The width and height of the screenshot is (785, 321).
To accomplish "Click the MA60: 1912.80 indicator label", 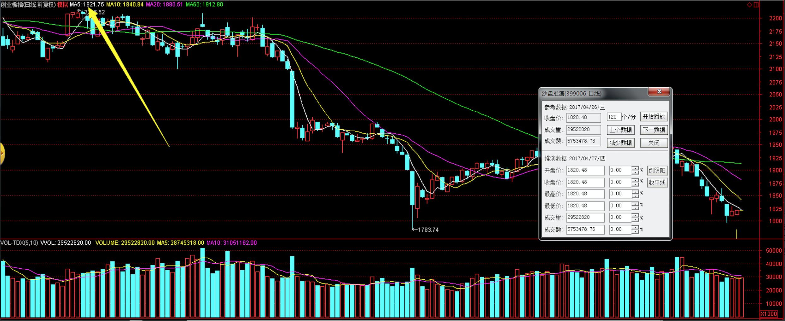I will click(204, 4).
